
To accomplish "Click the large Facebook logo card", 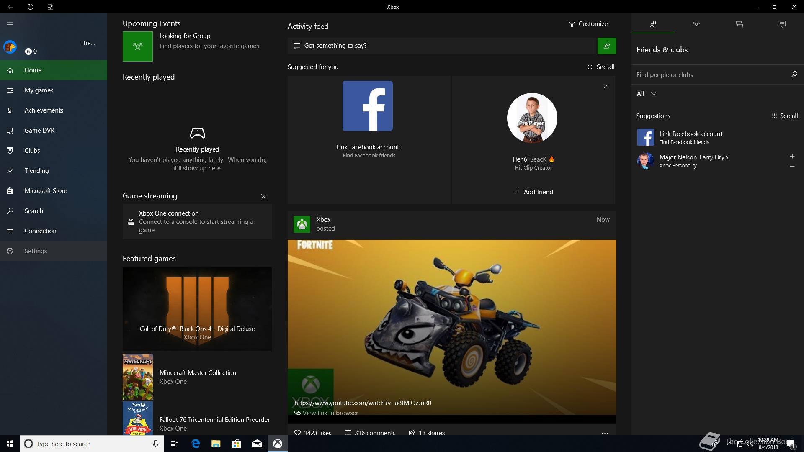I will coord(368,106).
